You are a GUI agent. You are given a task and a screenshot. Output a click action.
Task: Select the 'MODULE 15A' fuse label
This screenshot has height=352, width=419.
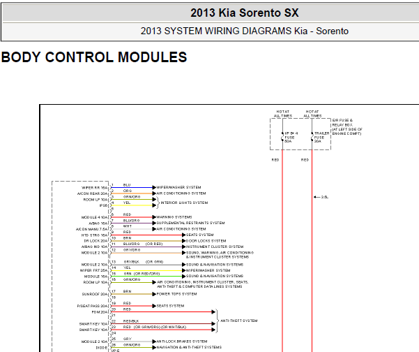[96, 277]
